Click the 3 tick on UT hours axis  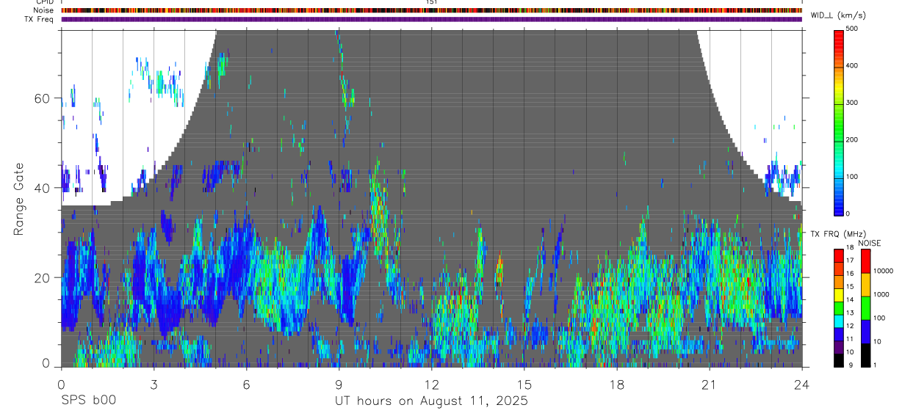[x=154, y=384]
